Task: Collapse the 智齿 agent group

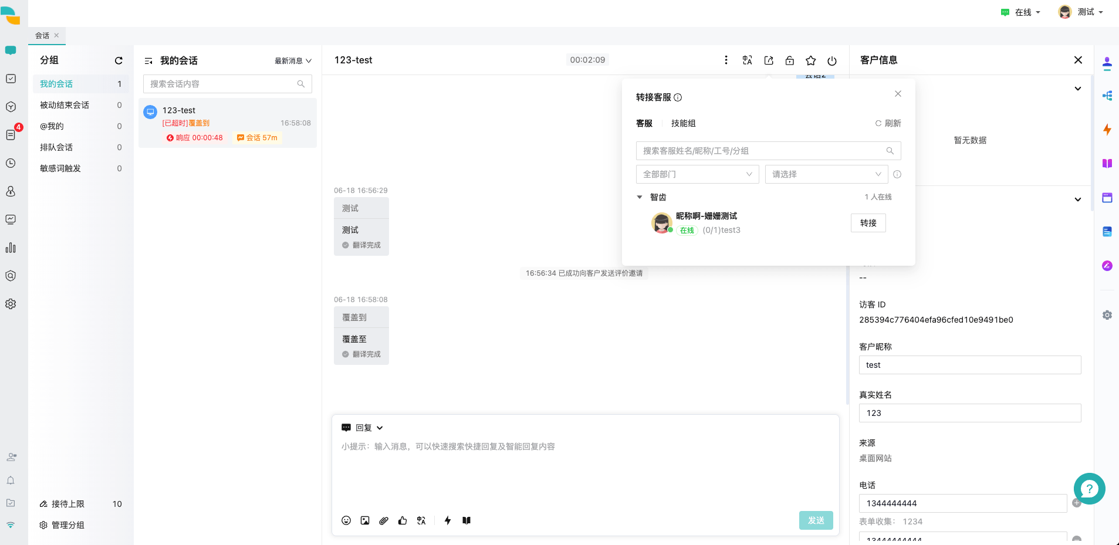Action: 640,197
